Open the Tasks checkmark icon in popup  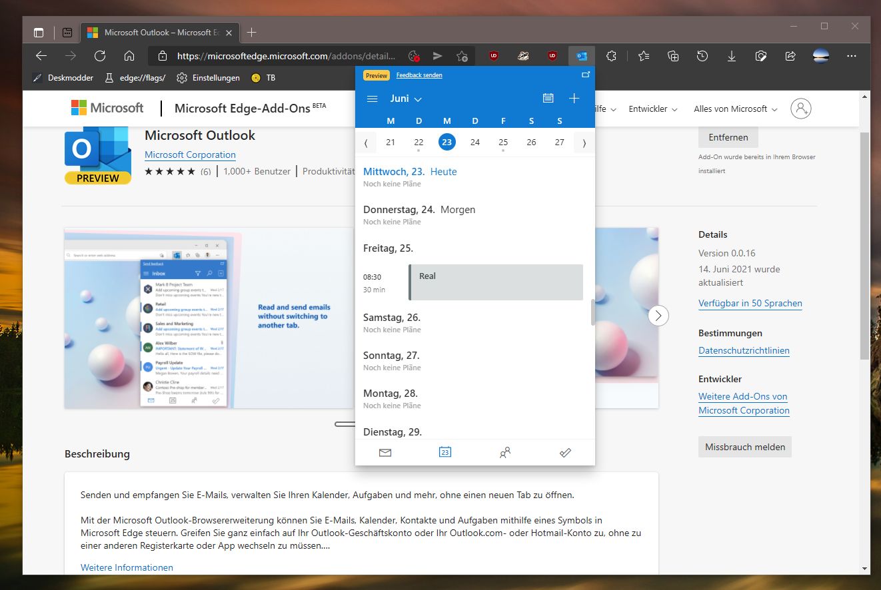coord(565,453)
